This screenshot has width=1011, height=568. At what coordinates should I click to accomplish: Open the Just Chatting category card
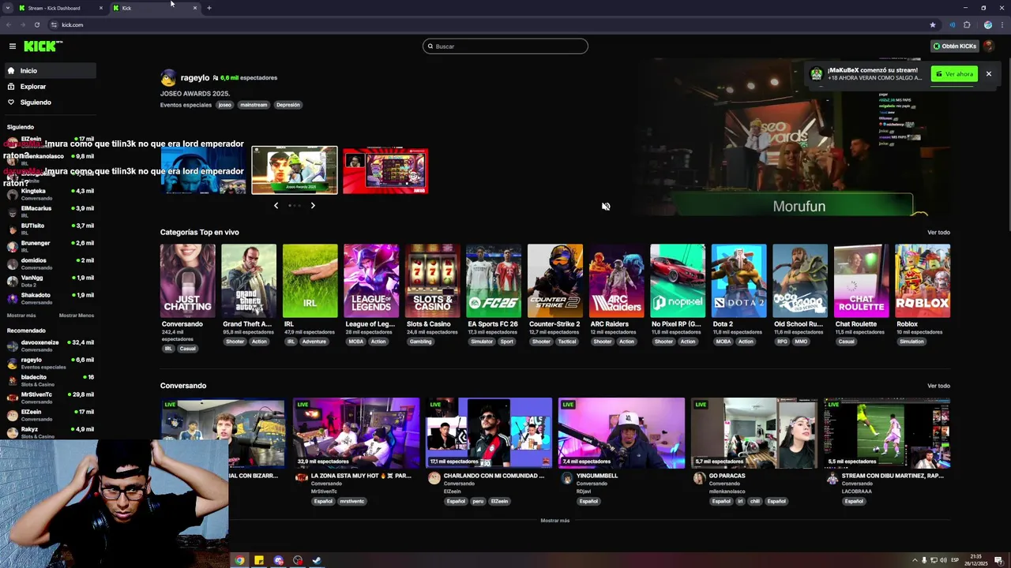(187, 282)
